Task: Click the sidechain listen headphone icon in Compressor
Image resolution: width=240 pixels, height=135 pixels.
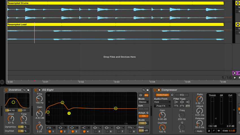Action: (172, 95)
